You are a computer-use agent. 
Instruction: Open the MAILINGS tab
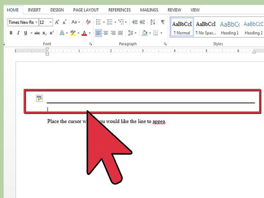[149, 10]
